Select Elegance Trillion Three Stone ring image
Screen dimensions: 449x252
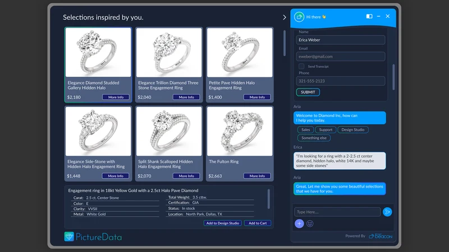pyautogui.click(x=169, y=52)
